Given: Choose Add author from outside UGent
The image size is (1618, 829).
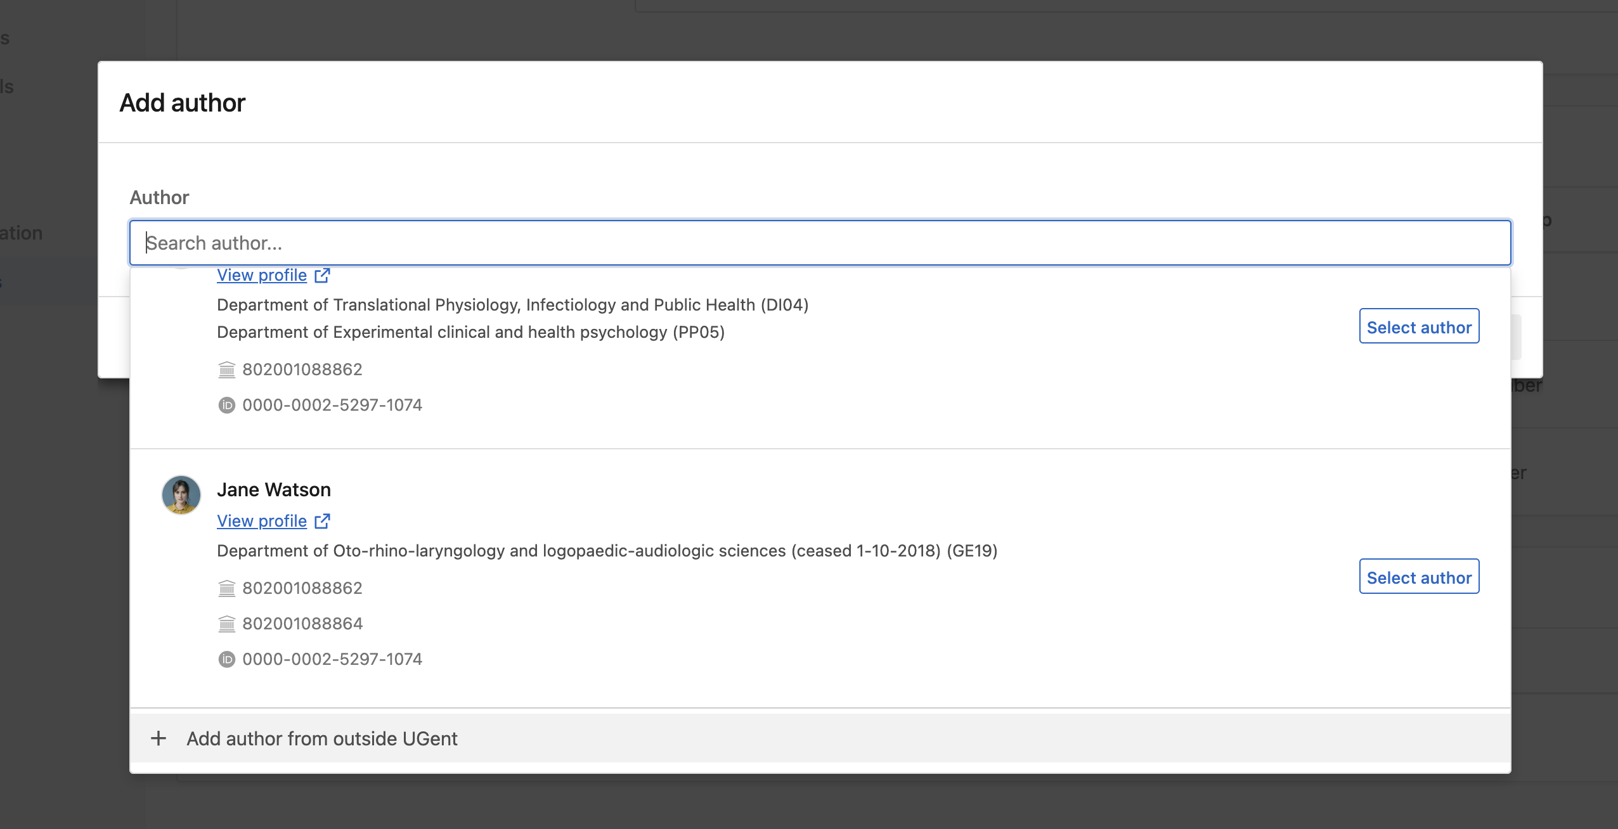Looking at the screenshot, I should (x=322, y=738).
